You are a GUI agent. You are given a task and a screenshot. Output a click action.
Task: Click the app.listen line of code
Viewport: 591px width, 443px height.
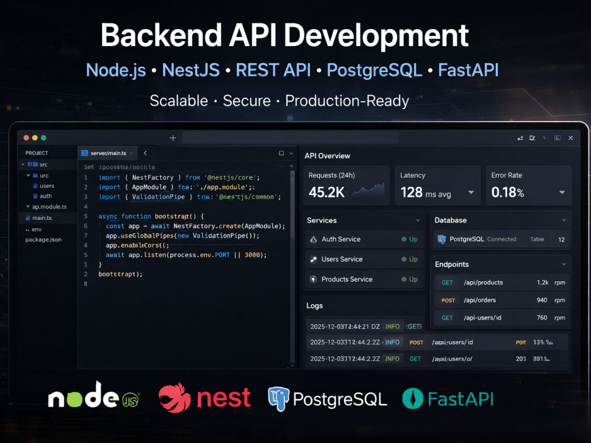tap(186, 255)
